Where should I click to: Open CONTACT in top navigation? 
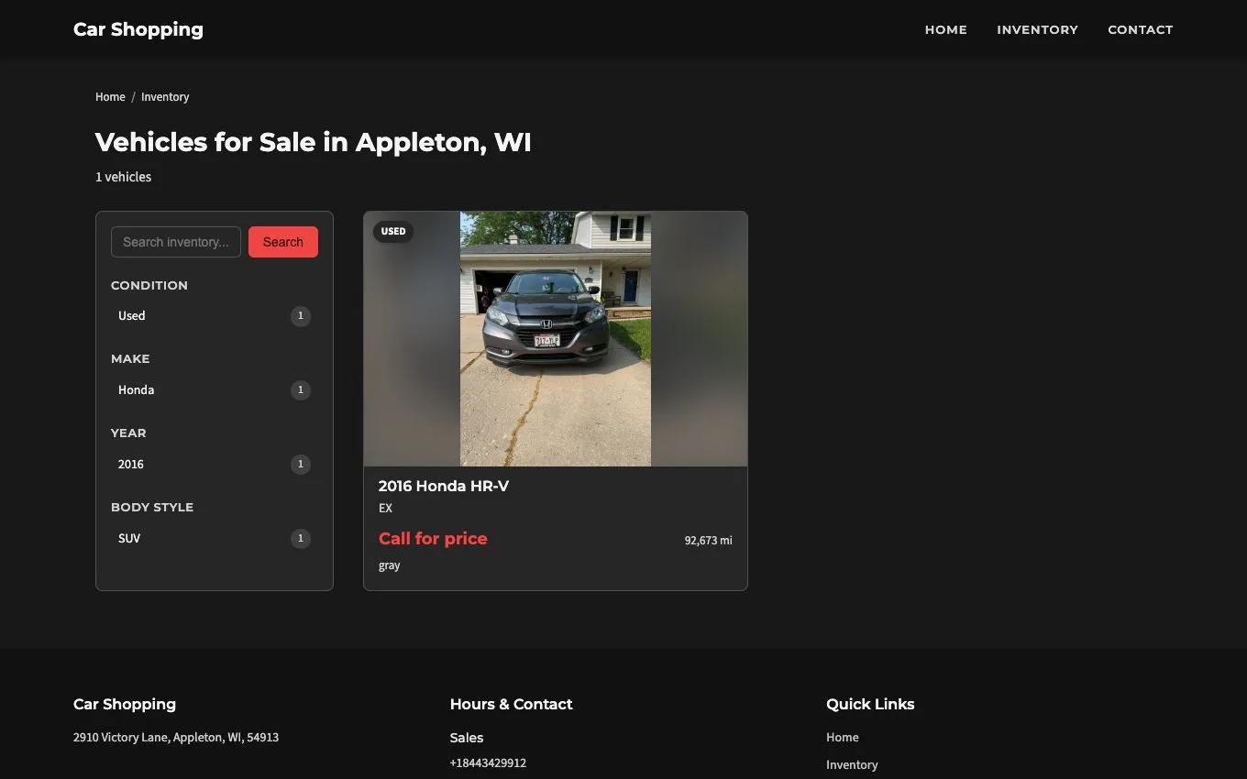tap(1140, 29)
